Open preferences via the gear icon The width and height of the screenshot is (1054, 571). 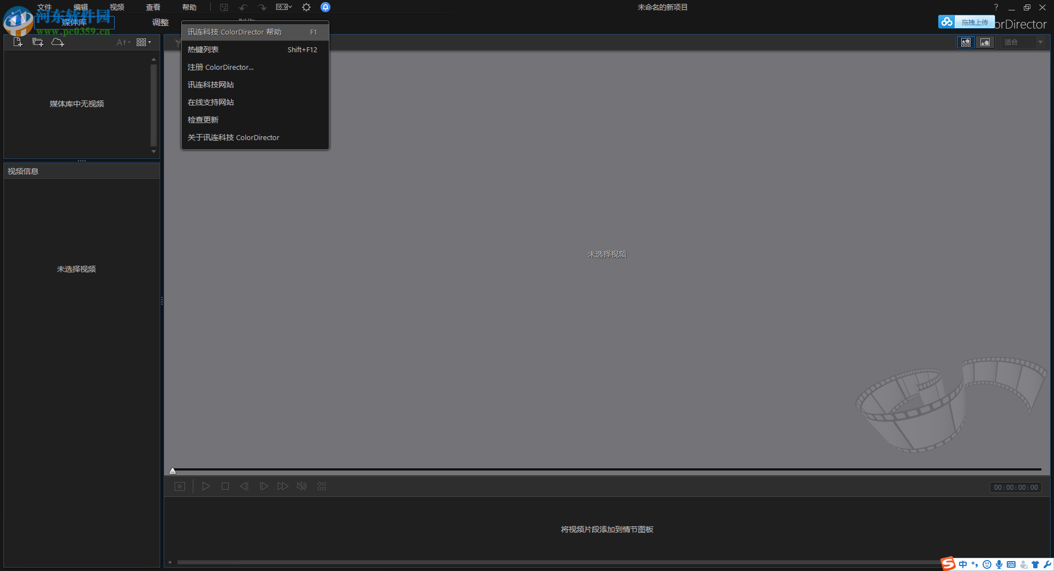point(306,7)
